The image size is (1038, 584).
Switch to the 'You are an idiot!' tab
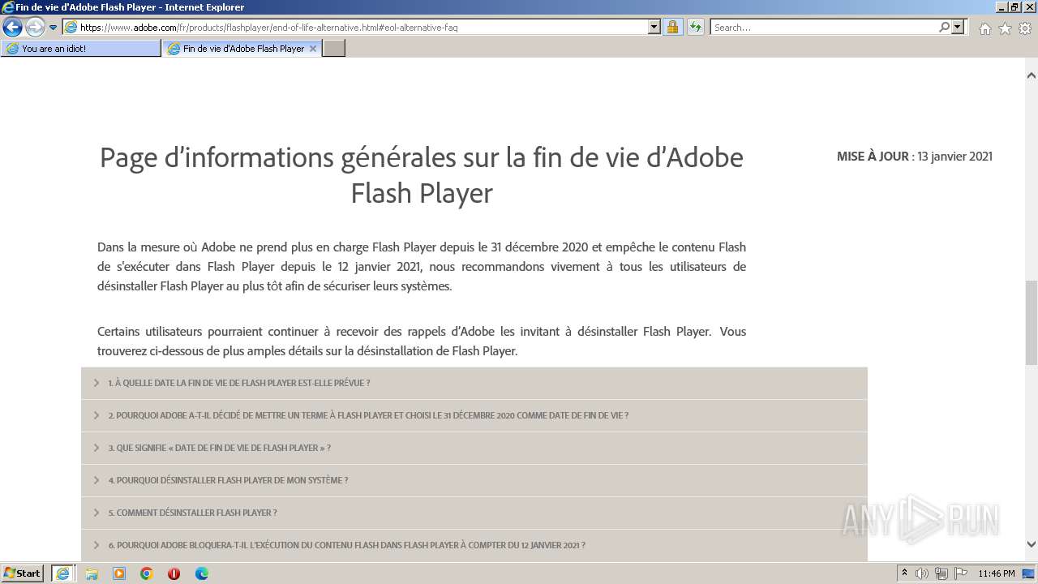coord(81,49)
